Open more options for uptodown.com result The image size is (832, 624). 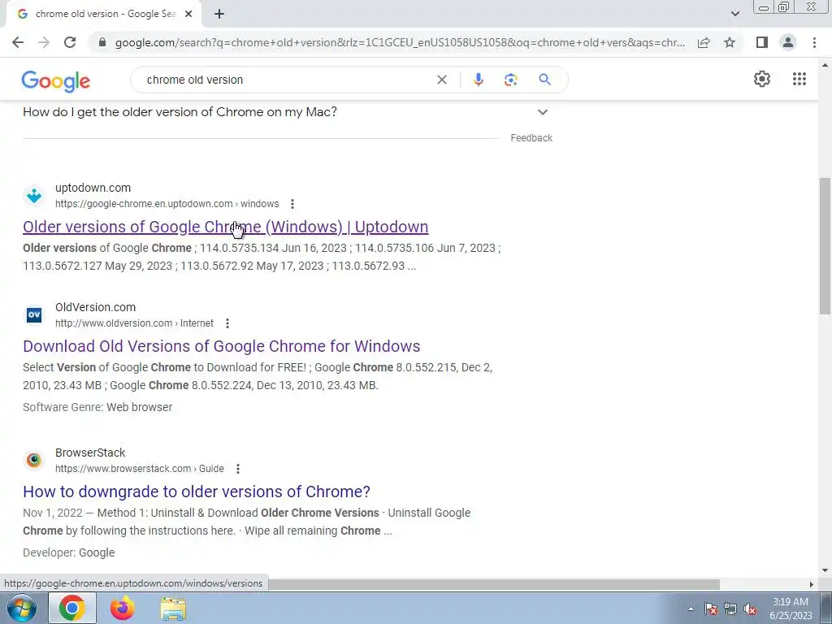coord(292,204)
